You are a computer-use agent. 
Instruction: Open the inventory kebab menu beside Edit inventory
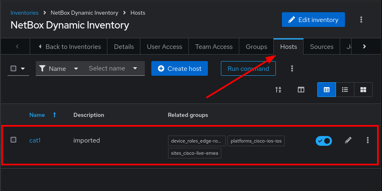[361, 20]
